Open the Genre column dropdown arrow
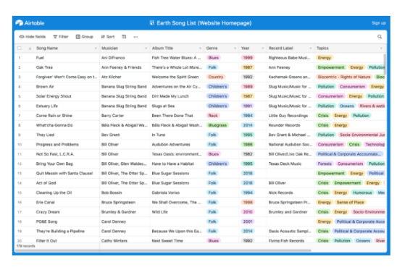This screenshot has height=267, width=405. click(x=235, y=48)
